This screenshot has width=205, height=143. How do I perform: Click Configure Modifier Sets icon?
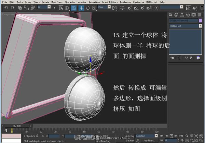point(198,58)
